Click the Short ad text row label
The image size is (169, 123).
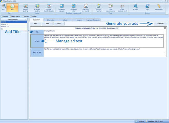coord(37,52)
